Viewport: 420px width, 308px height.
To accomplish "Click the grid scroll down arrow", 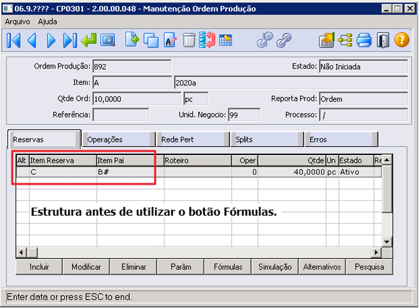I will 386,242.
